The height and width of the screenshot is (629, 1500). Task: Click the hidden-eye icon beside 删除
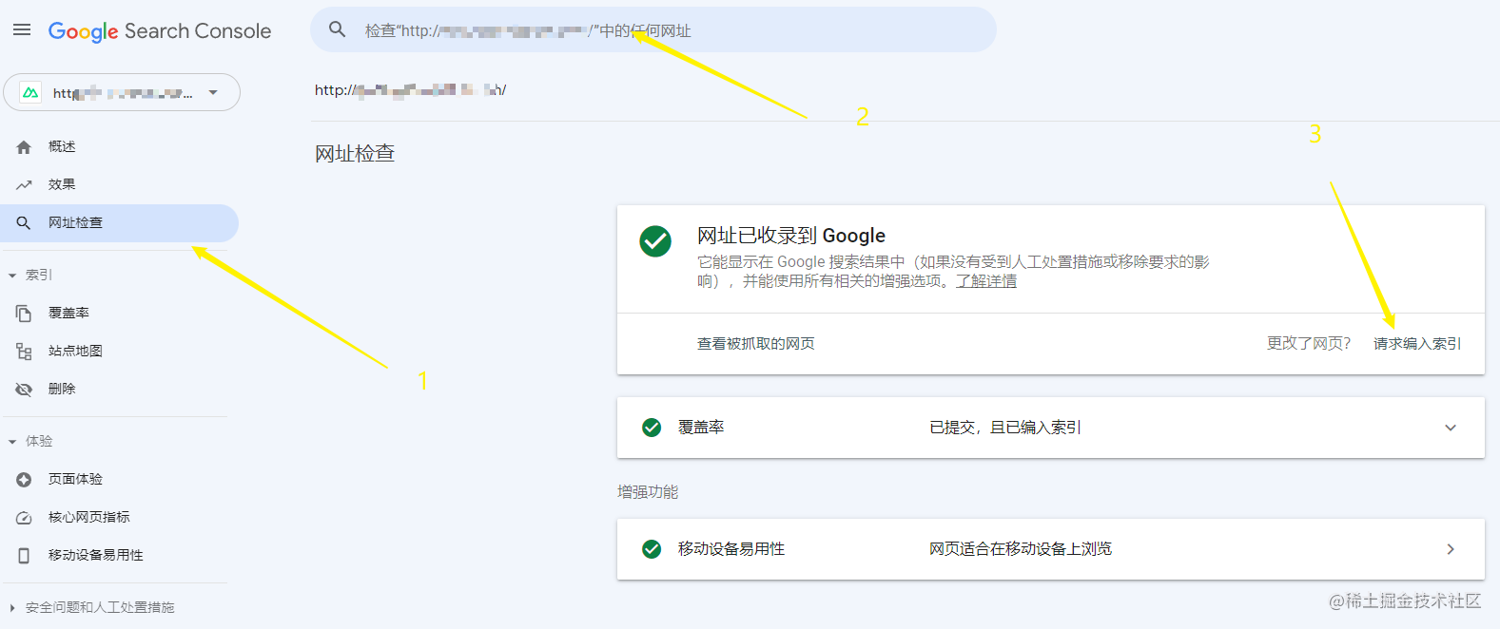pos(24,390)
